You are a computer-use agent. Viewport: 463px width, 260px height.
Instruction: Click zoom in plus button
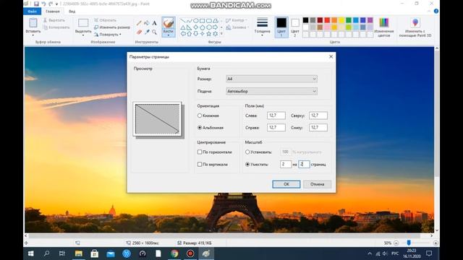[436, 243]
